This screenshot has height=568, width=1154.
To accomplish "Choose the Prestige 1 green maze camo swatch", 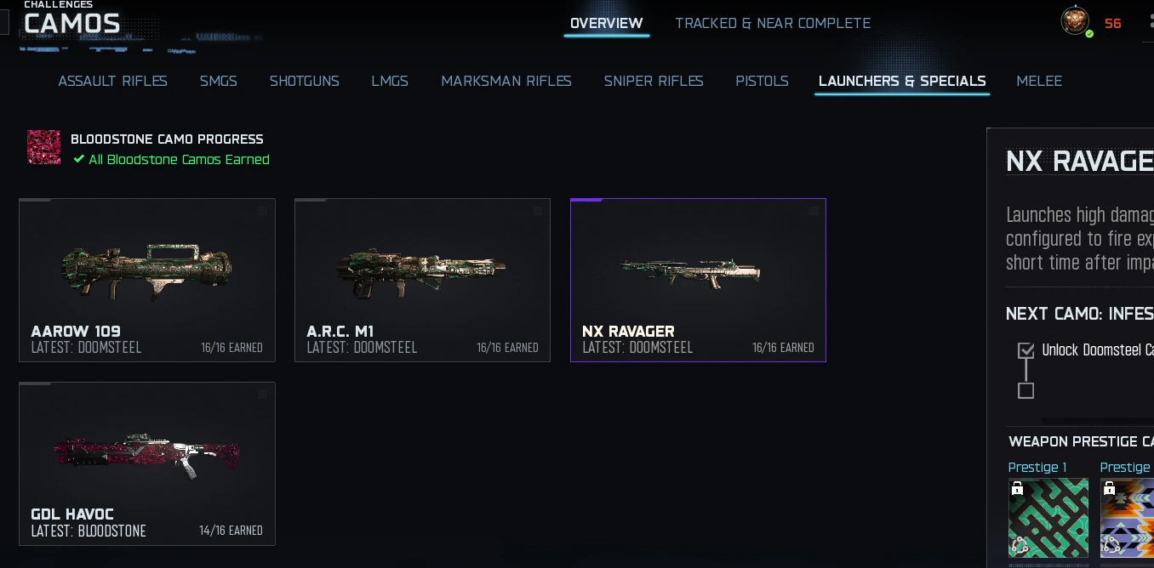I will (1048, 518).
